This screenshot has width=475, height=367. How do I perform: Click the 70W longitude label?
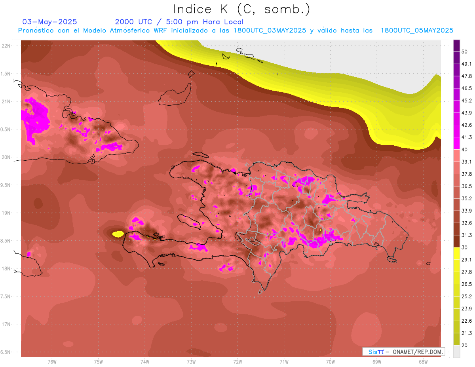[331, 362]
